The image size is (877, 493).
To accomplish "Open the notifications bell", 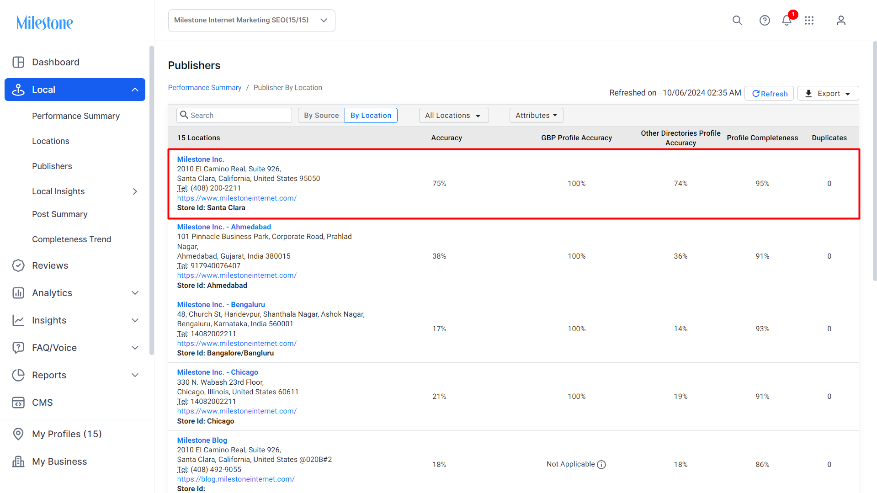I will (787, 20).
